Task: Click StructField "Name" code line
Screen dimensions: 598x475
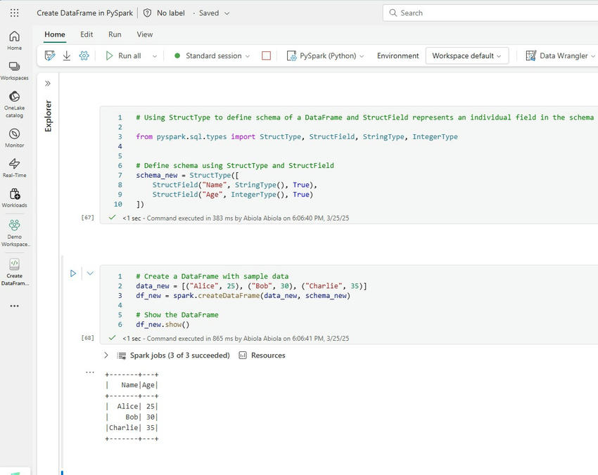Action: [x=234, y=185]
